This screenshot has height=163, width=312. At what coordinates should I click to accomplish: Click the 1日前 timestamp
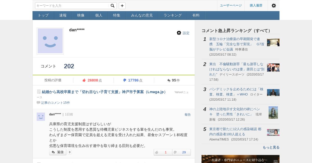click(x=69, y=114)
